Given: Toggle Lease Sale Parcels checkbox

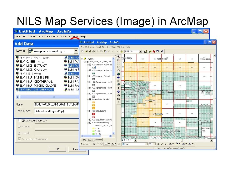Looking at the screenshot, I should pos(90,99).
